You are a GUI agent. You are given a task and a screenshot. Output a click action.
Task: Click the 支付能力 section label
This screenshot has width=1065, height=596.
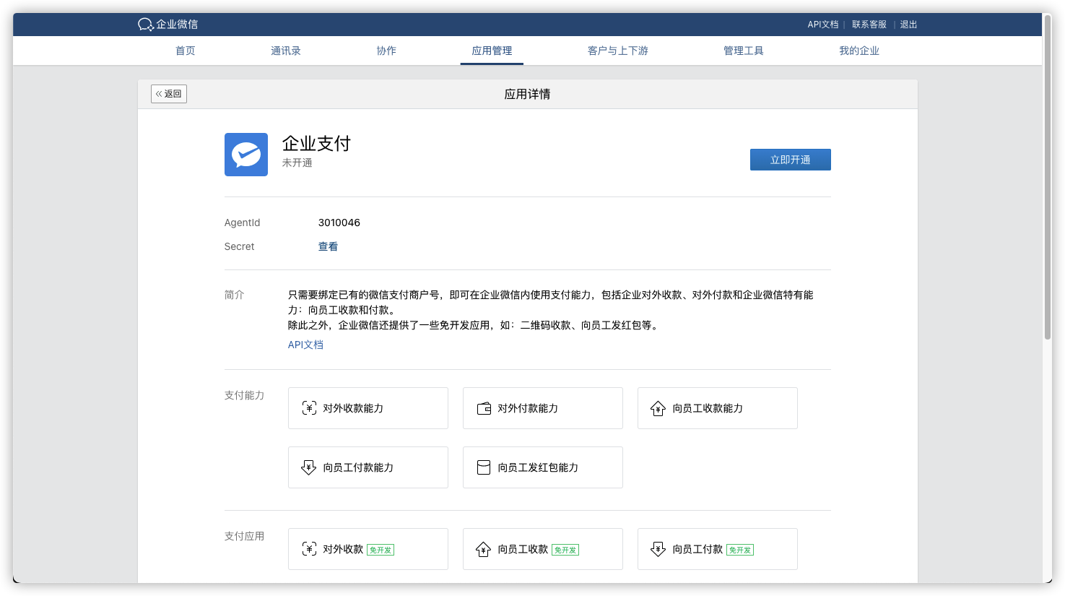[x=245, y=395]
